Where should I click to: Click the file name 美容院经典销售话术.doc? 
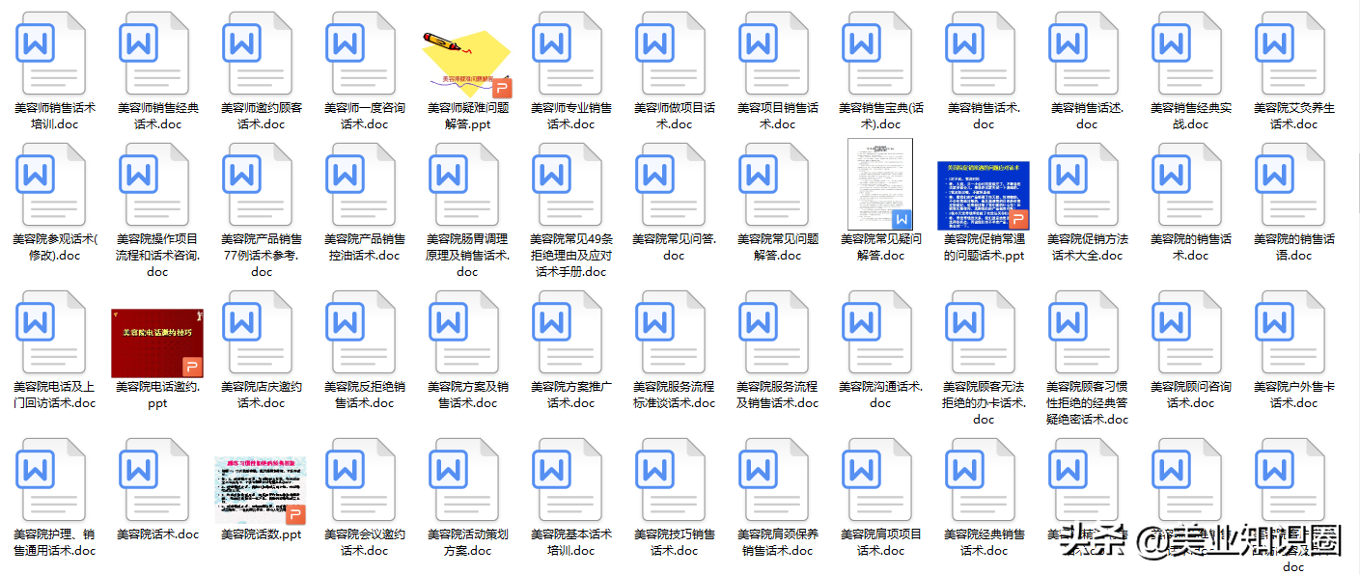coord(984,542)
